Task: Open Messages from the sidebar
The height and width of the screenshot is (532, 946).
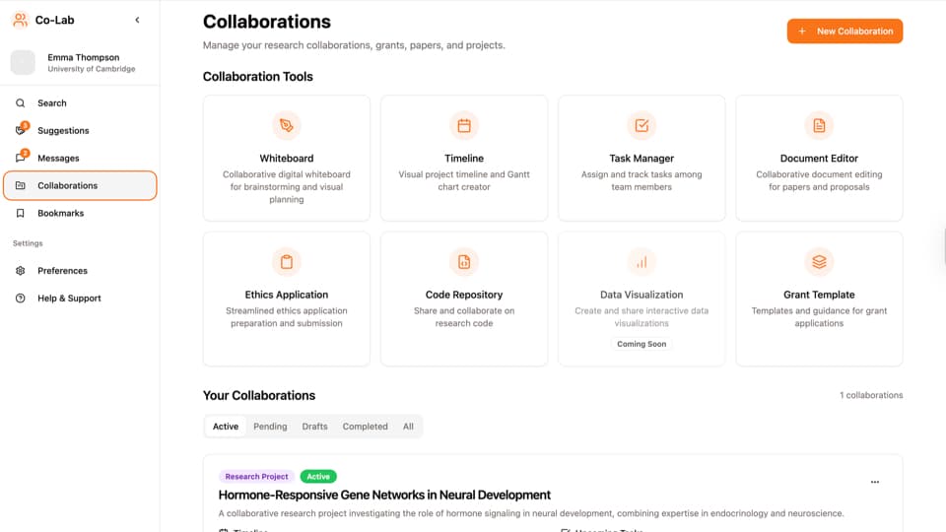Action: coord(80,158)
